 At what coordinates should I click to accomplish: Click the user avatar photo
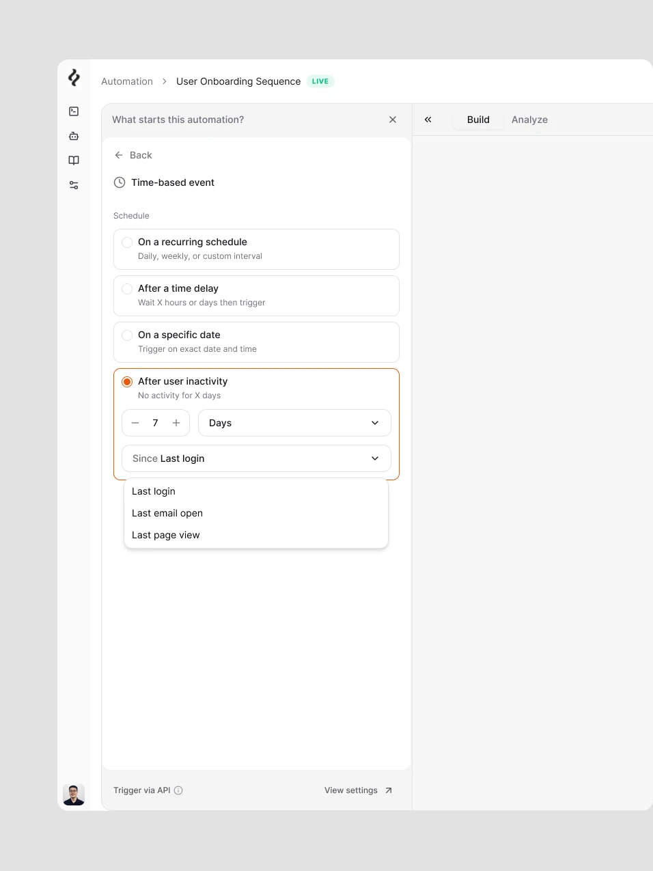74,794
